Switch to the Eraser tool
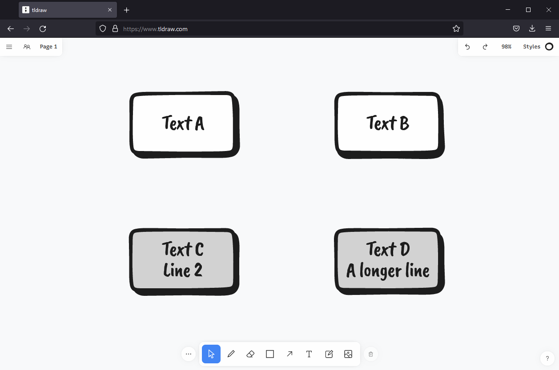The height and width of the screenshot is (370, 559). [x=250, y=354]
